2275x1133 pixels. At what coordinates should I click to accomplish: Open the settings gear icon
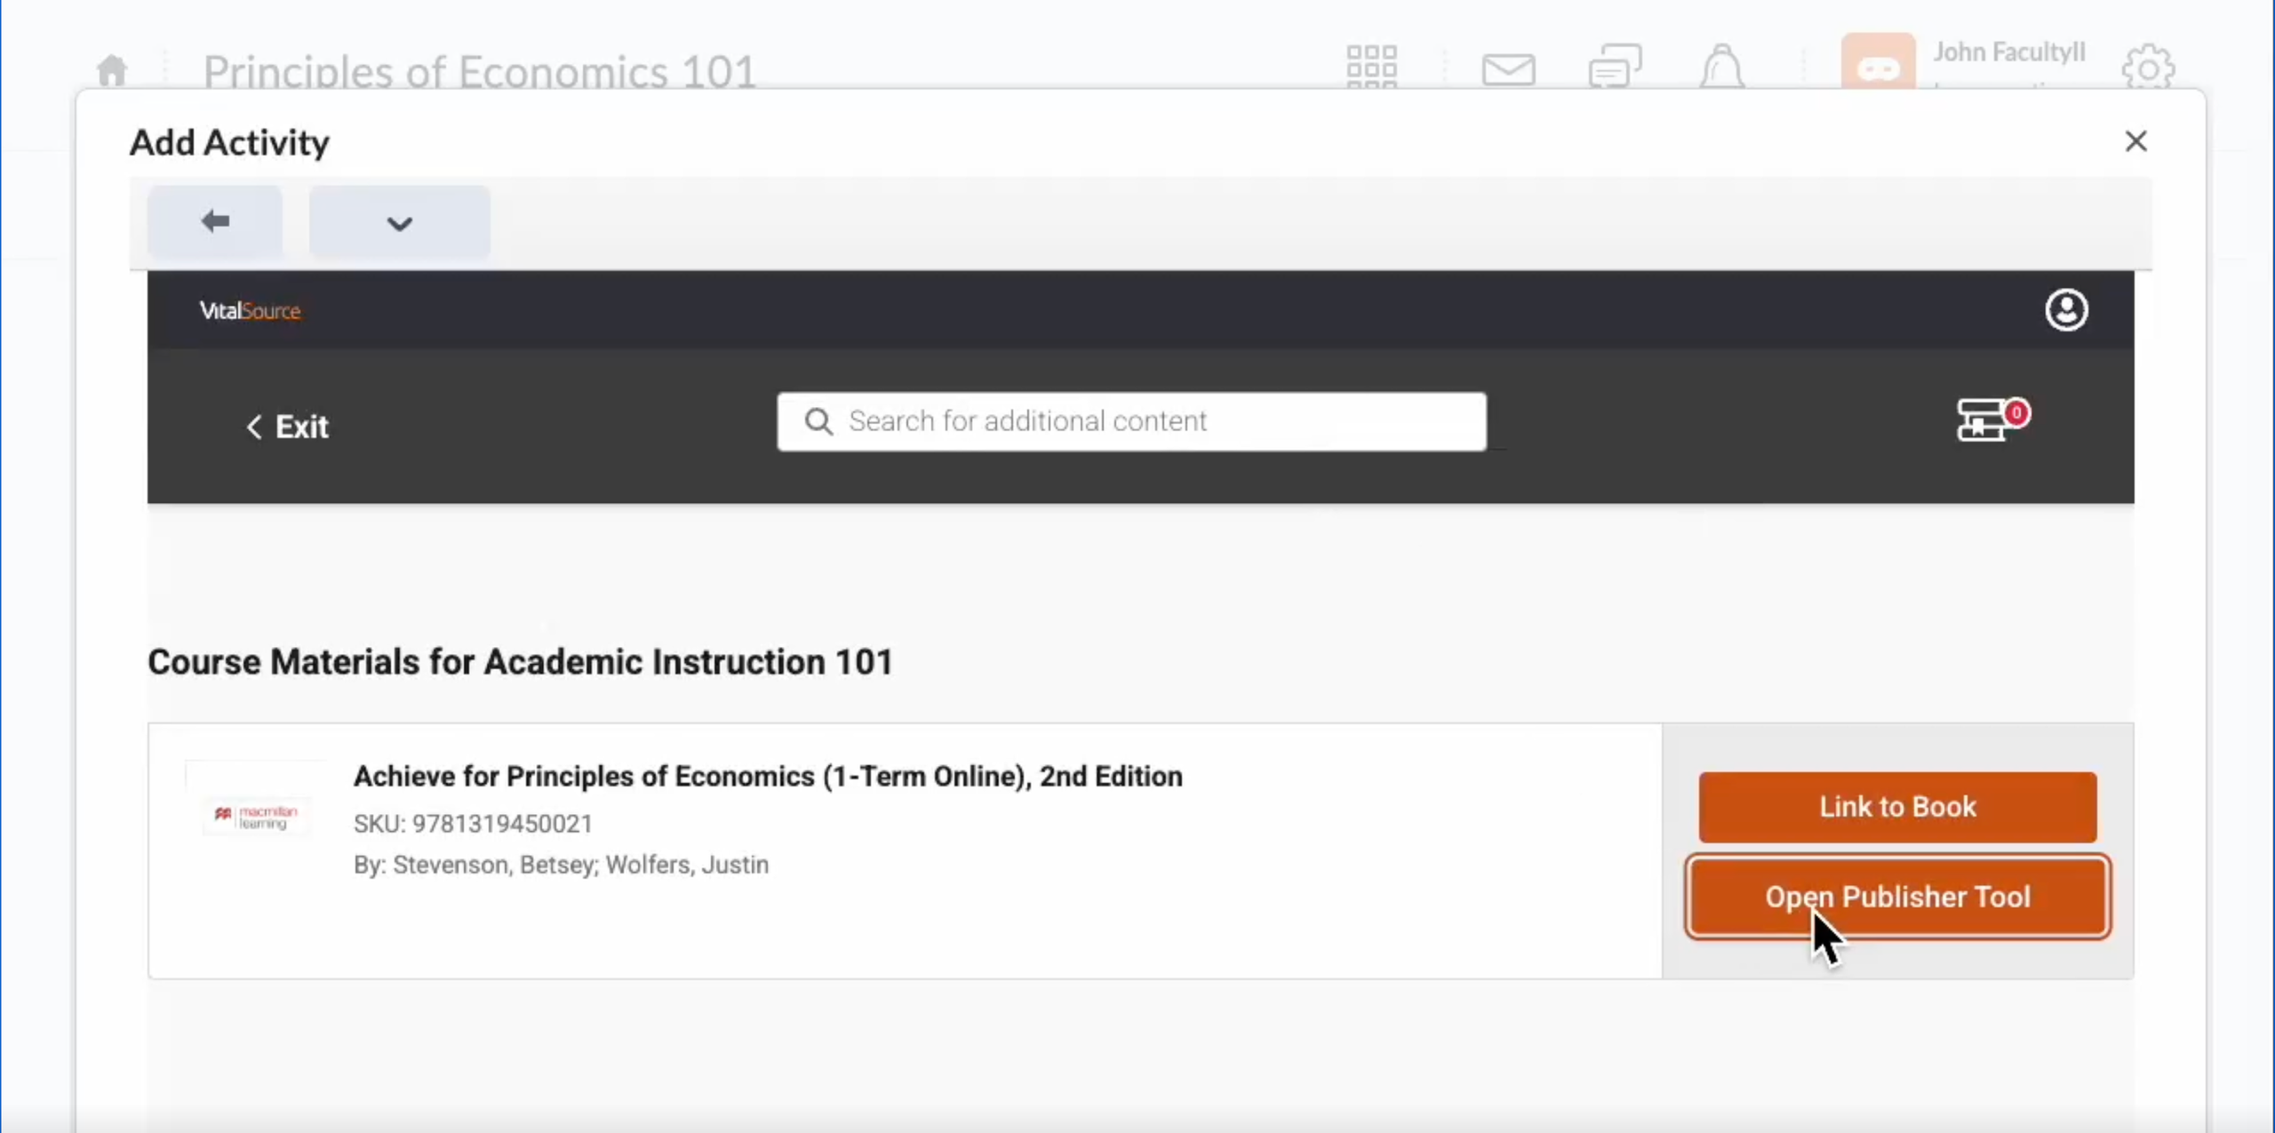[2148, 68]
